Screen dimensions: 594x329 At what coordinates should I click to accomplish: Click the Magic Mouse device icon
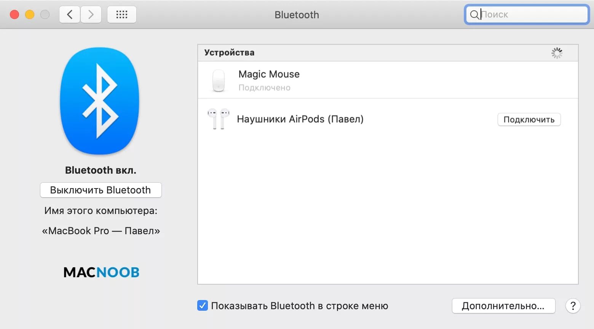coord(219,80)
